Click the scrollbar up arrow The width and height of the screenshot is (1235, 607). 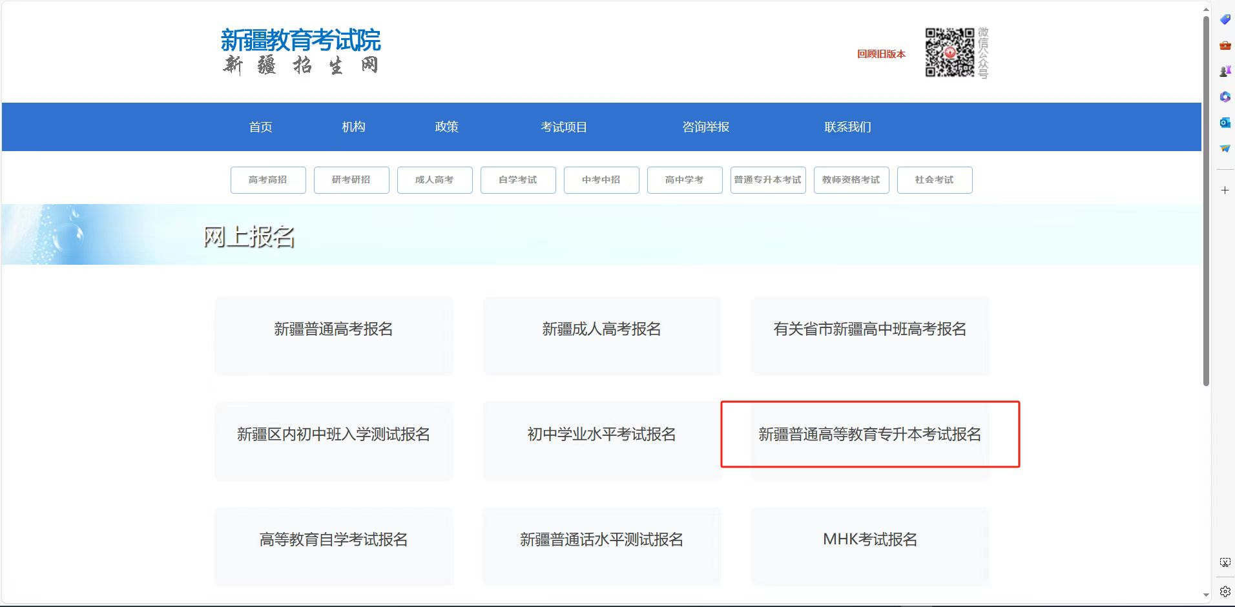(x=1206, y=10)
